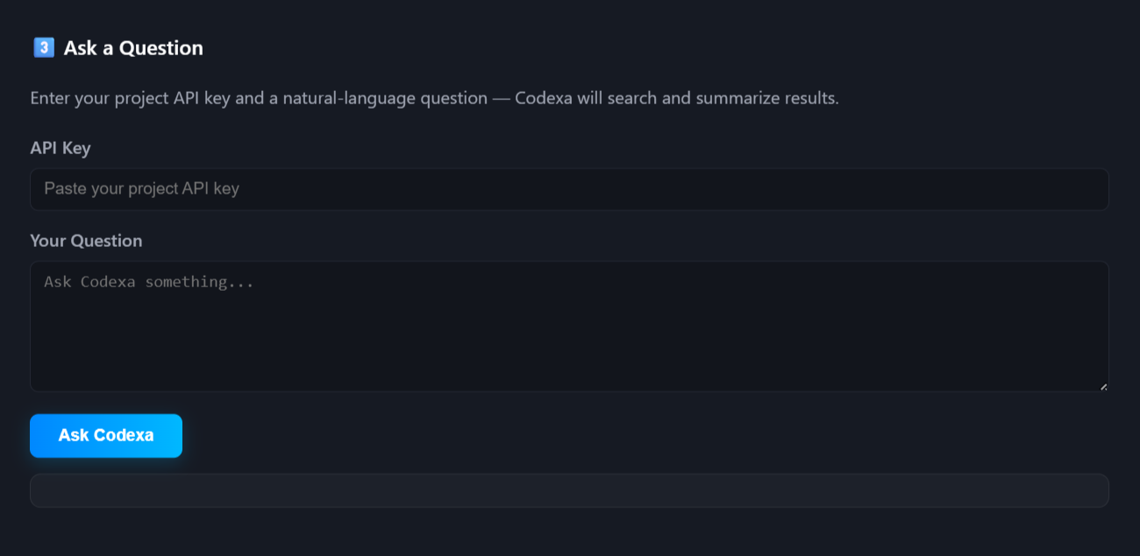Click the 'Your Question' field label
This screenshot has height=556, width=1140.
[x=86, y=241]
